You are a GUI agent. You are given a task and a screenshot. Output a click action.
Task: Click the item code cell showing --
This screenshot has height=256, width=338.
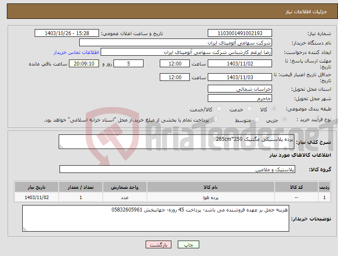click(x=296, y=197)
